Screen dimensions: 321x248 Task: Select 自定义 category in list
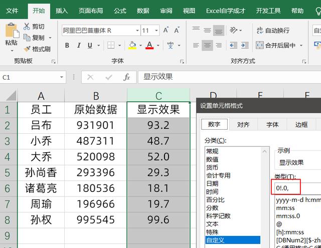click(x=233, y=240)
